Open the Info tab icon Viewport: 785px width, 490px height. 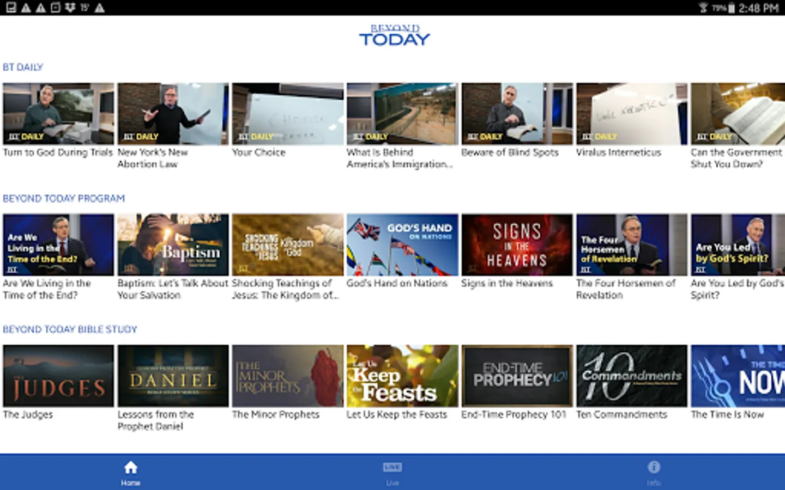[654, 467]
